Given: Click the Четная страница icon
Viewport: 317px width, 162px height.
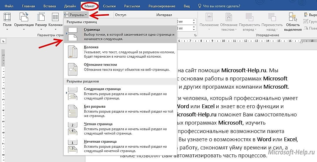Looking at the screenshot, I should tap(72, 129).
